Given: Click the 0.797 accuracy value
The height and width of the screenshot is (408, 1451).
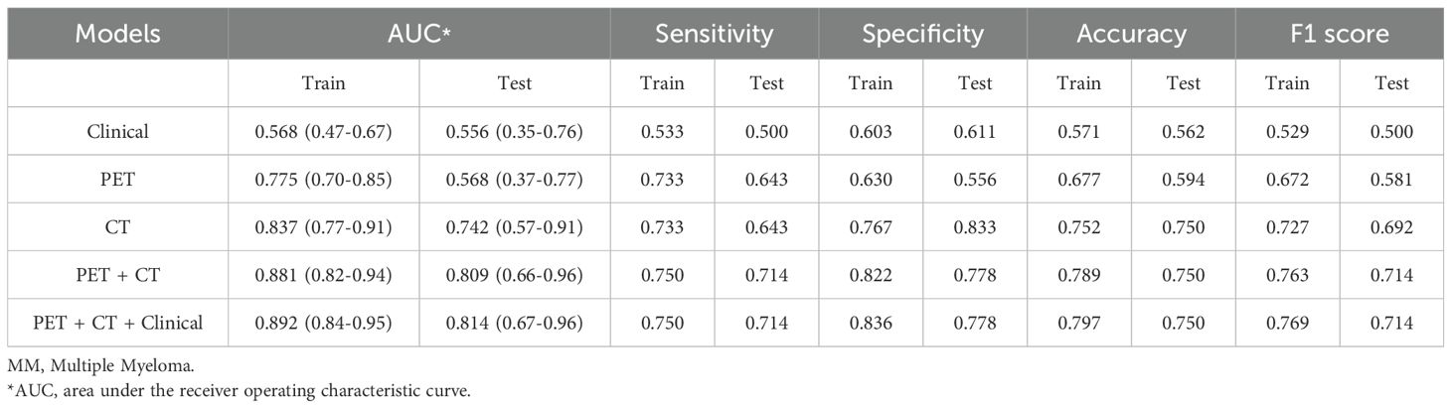Looking at the screenshot, I should pos(1079,323).
